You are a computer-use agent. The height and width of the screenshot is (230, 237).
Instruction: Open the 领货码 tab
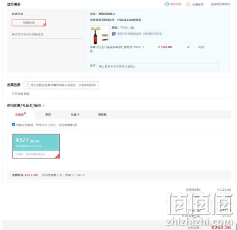102,115
